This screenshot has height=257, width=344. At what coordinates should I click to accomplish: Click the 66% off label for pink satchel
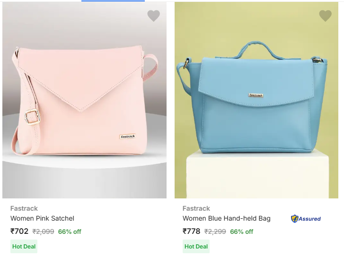[70, 232]
